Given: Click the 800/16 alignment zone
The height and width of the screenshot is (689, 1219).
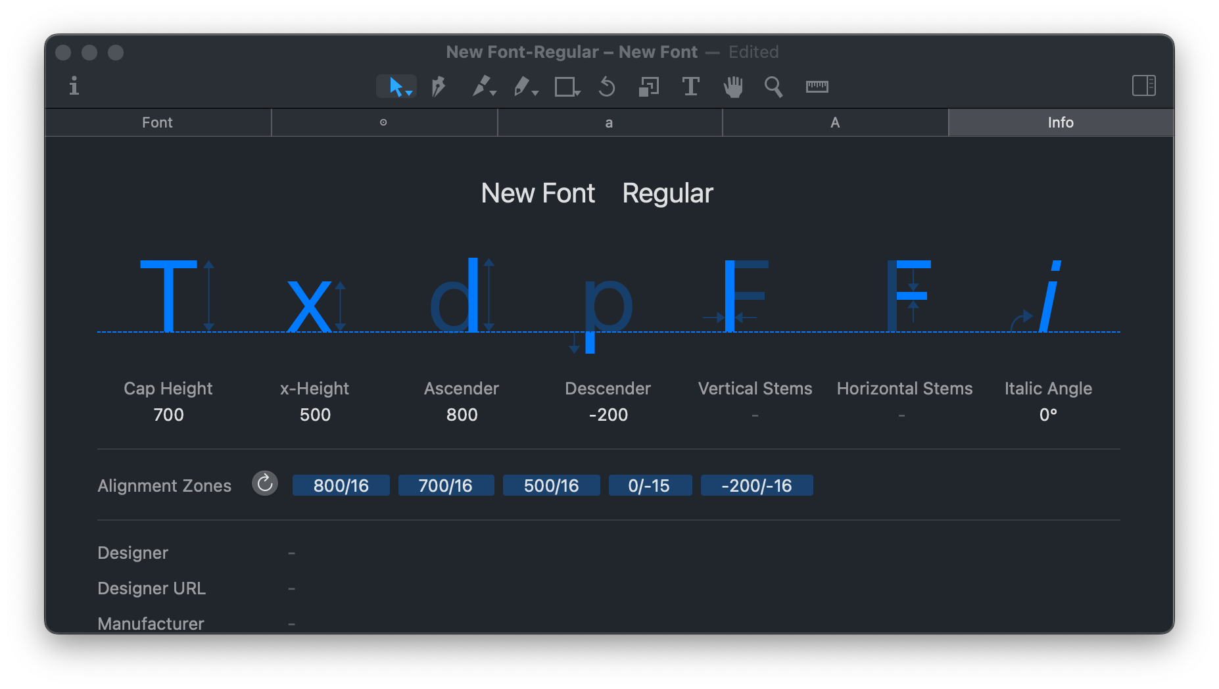Looking at the screenshot, I should click(x=341, y=485).
